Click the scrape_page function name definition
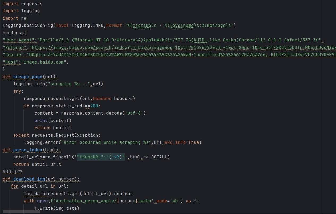The image size is (336, 214). (28, 77)
